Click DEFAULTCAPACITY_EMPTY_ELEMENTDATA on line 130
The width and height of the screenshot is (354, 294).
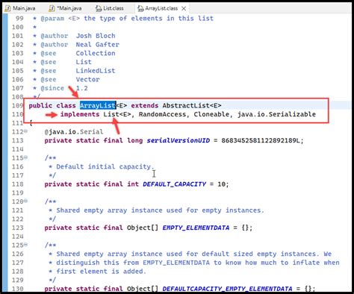coord(227,289)
